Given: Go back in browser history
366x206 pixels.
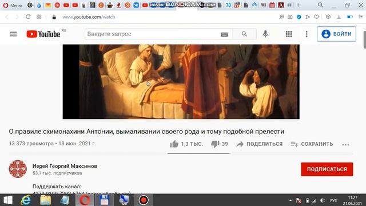Looking at the screenshot, I should (7, 17).
